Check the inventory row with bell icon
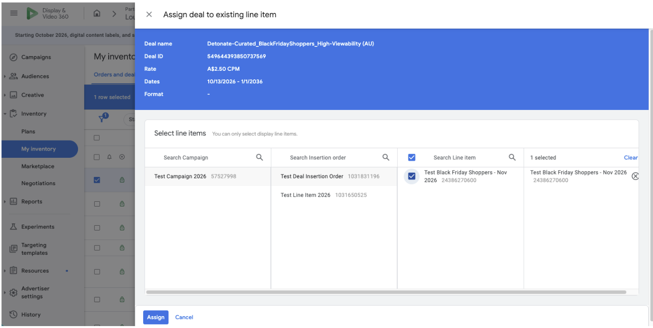The height and width of the screenshot is (328, 653). click(x=97, y=157)
